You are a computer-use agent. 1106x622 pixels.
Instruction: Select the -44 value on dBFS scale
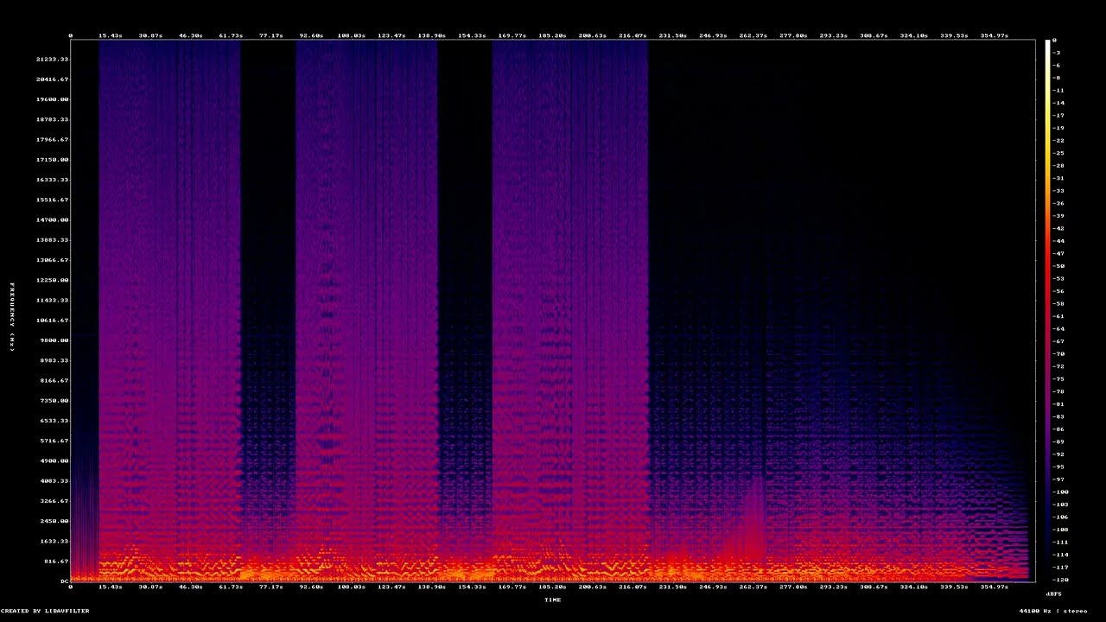pyautogui.click(x=1058, y=241)
